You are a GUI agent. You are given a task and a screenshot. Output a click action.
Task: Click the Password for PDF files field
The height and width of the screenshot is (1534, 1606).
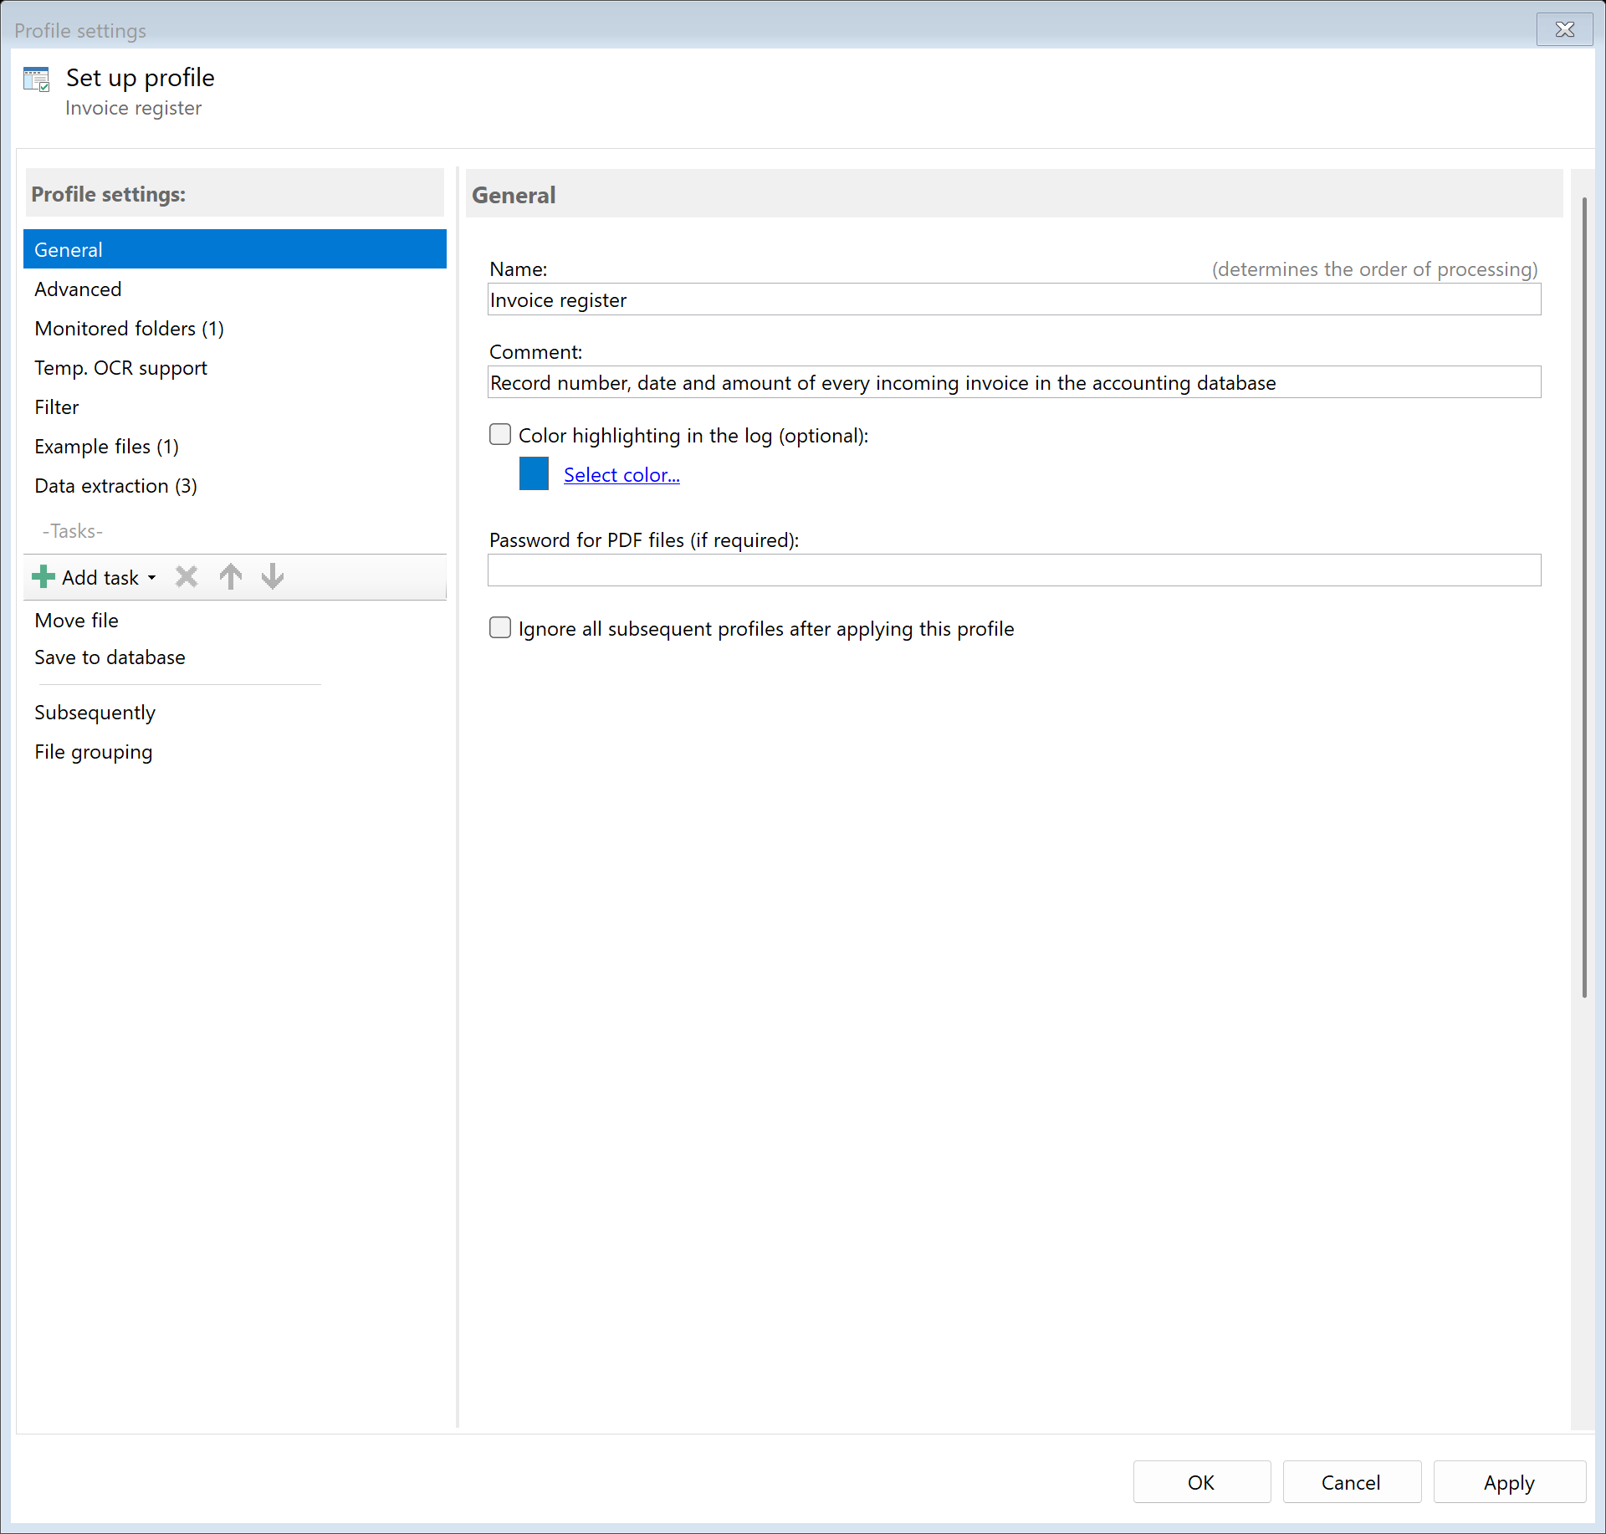point(1014,570)
